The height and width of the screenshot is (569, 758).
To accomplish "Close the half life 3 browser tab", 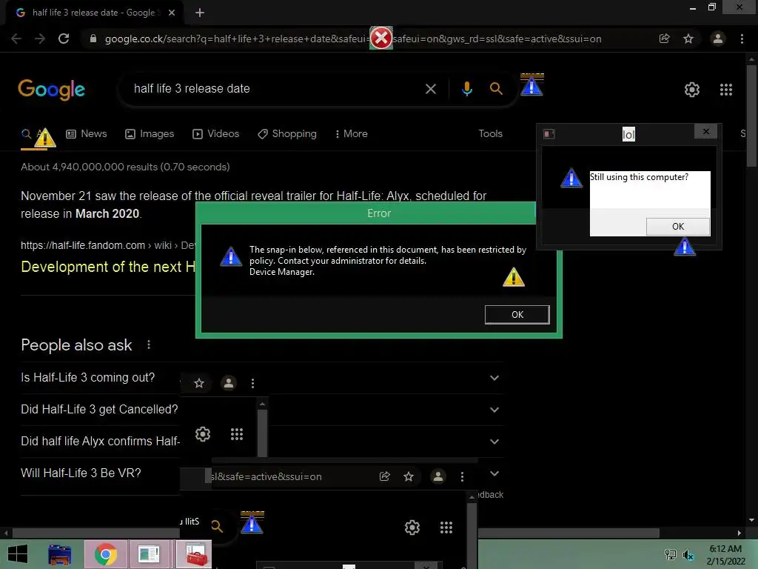I will pyautogui.click(x=172, y=13).
